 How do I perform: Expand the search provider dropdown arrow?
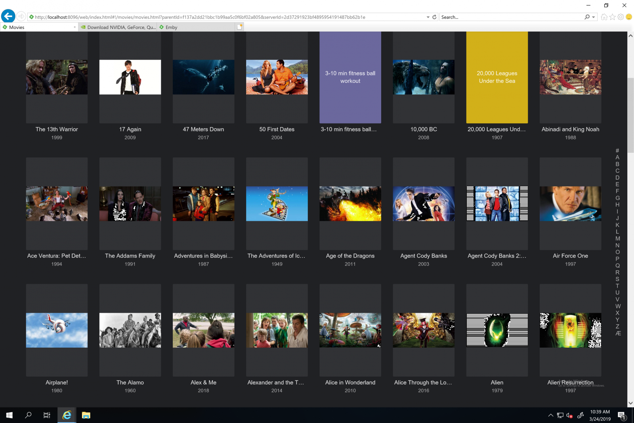pyautogui.click(x=593, y=17)
